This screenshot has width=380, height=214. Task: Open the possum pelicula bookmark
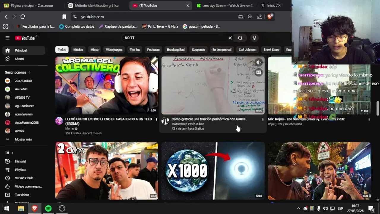point(202,26)
